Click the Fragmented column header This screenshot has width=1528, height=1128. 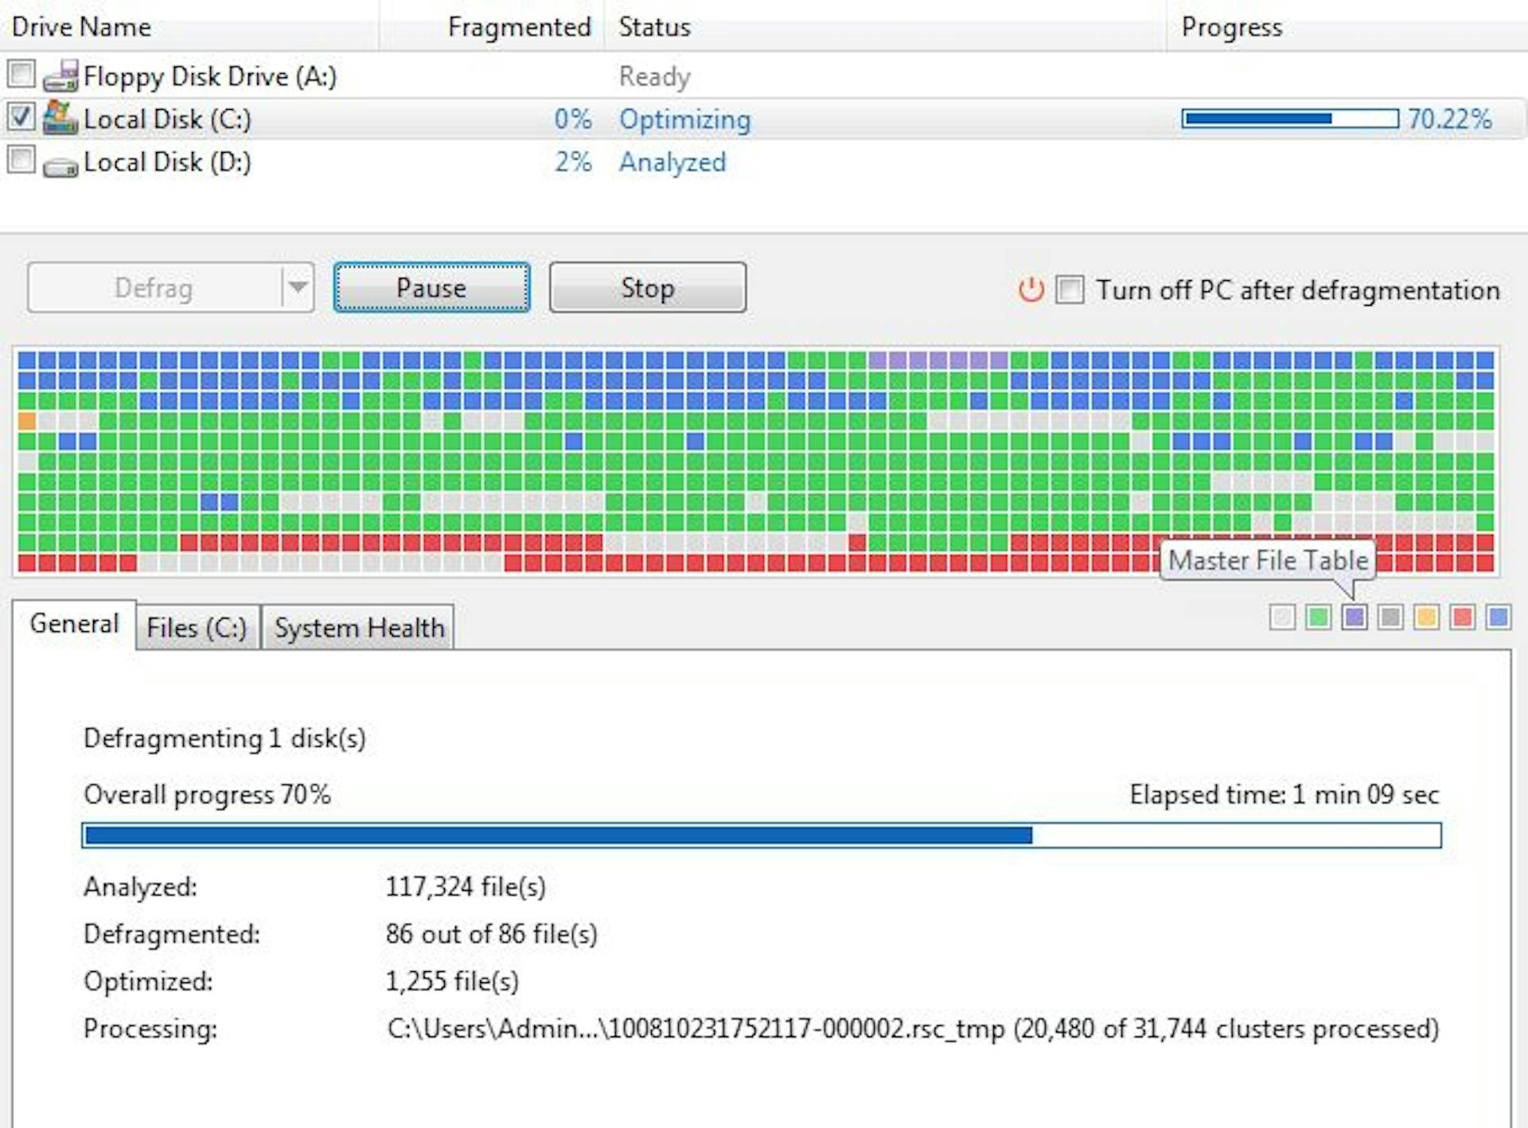[x=520, y=26]
